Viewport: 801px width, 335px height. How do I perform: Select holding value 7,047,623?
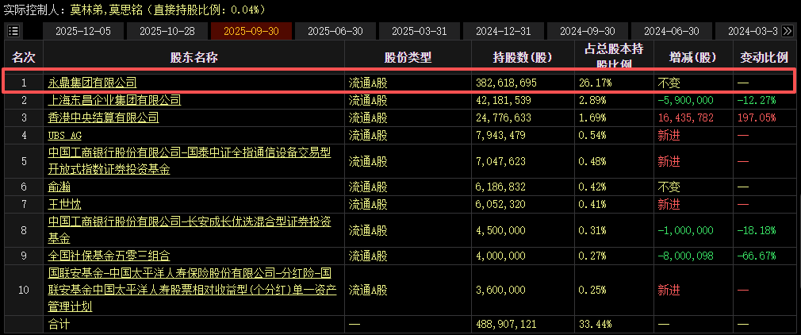(502, 161)
